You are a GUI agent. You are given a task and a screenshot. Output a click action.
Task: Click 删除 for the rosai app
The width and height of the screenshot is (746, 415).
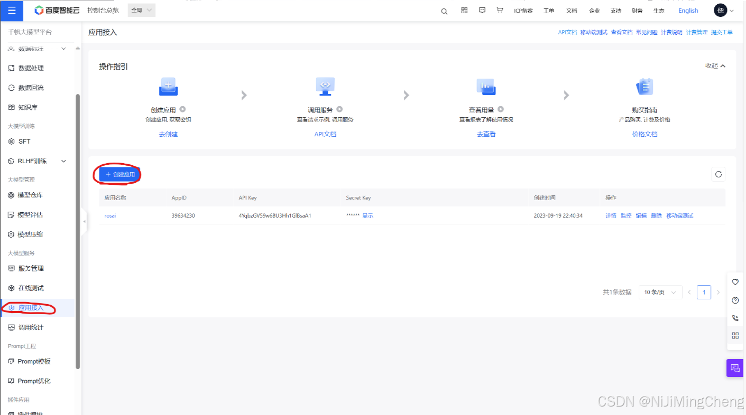click(656, 216)
